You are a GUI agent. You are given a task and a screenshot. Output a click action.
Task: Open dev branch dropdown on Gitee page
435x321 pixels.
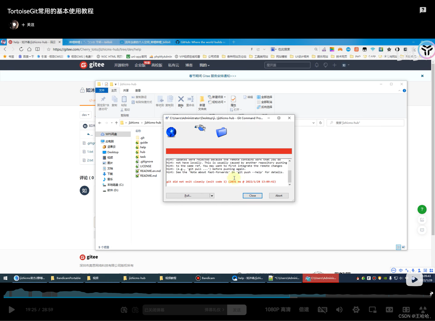point(85,115)
